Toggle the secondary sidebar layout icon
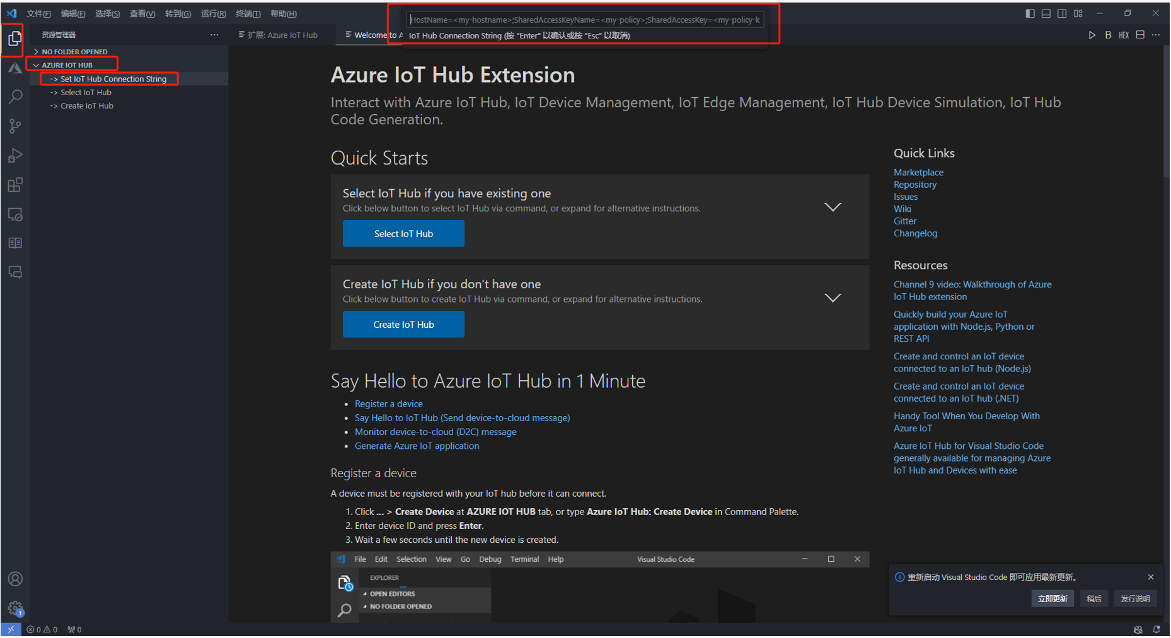Screen dimensions: 1171x638 pyautogui.click(x=1062, y=13)
